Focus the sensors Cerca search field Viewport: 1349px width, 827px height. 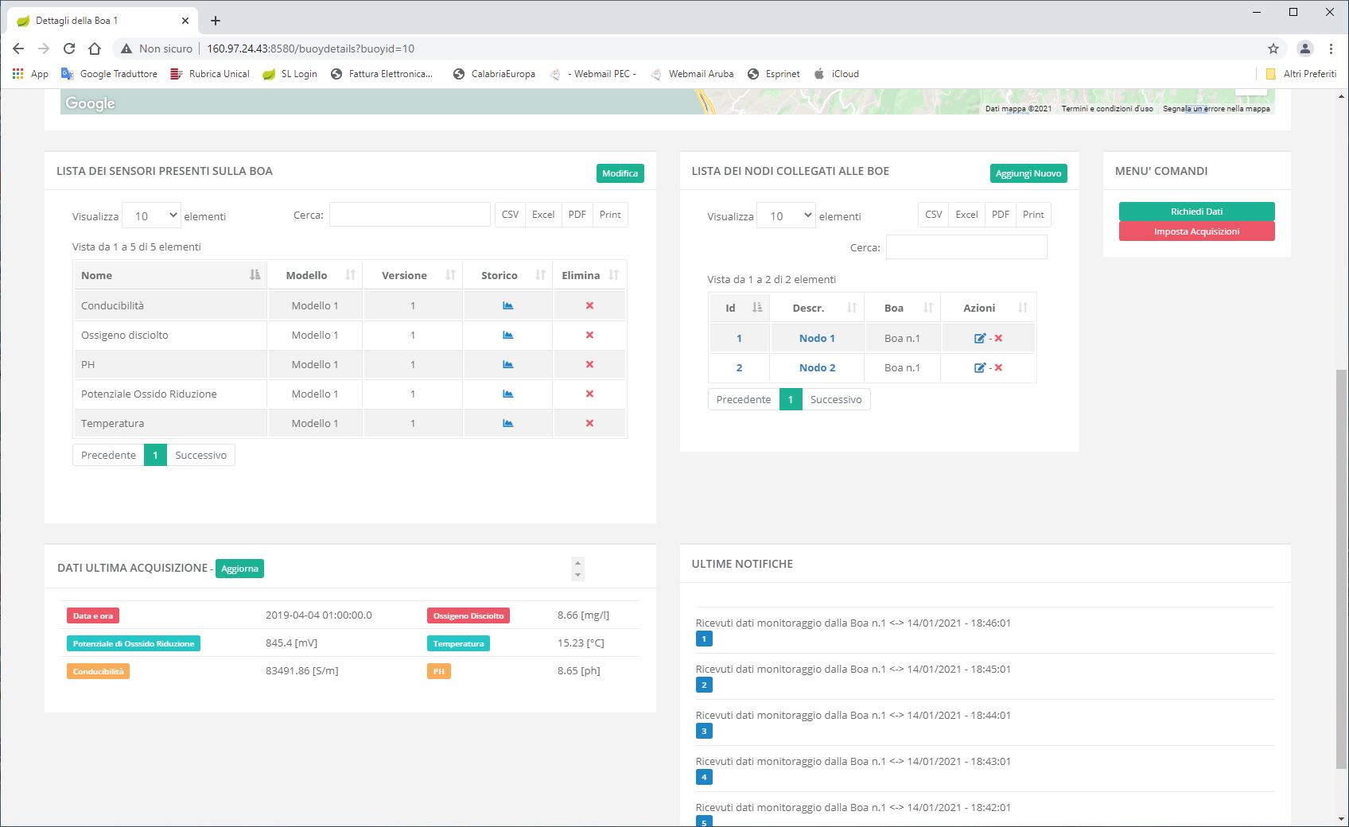(410, 215)
